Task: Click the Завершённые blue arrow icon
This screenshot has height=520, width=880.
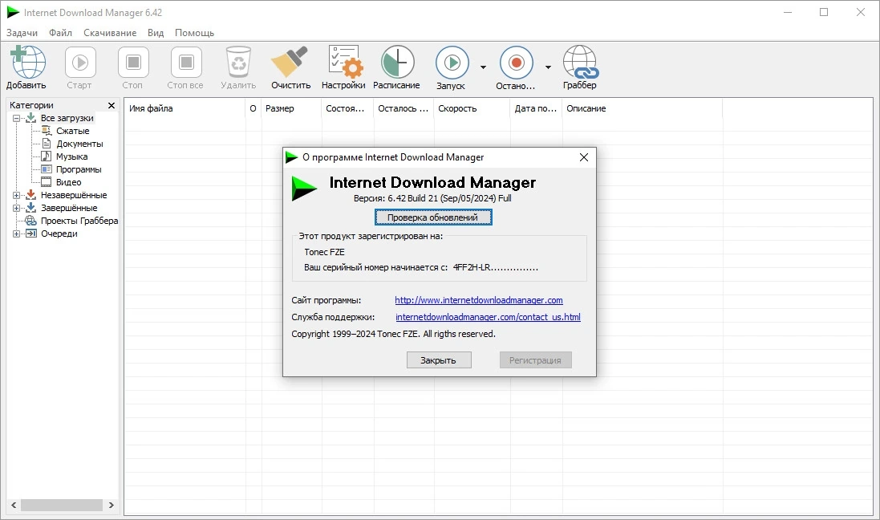Action: [30, 208]
